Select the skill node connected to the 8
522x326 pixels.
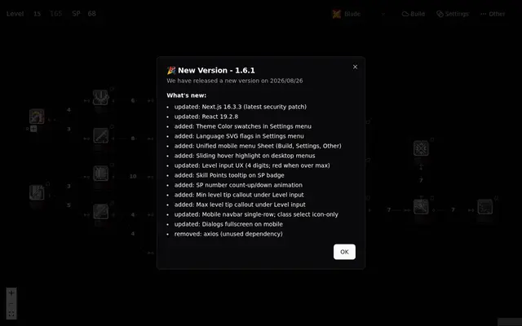(100, 135)
